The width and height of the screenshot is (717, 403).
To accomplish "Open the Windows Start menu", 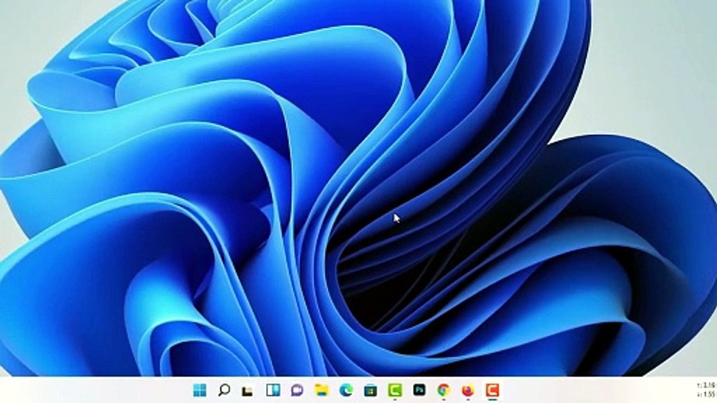I will (x=199, y=390).
